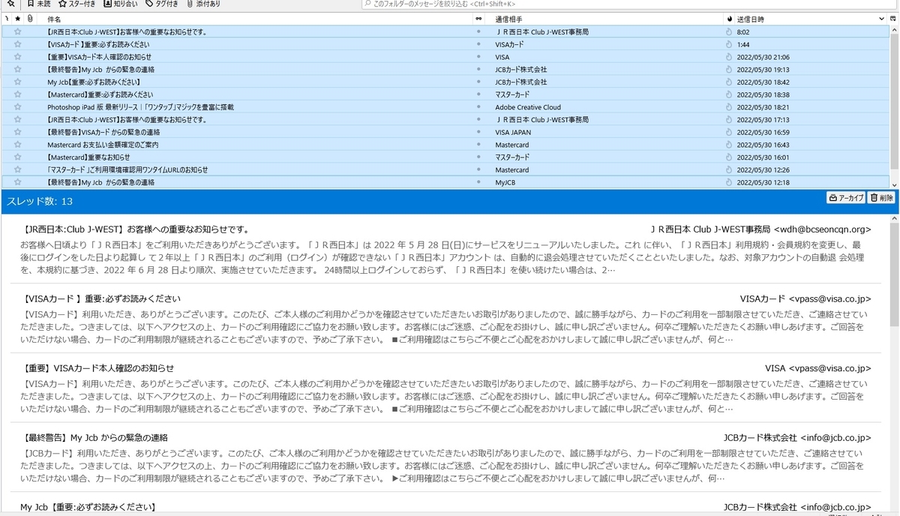Sort by the star column header
This screenshot has height=516, width=900.
17,18
